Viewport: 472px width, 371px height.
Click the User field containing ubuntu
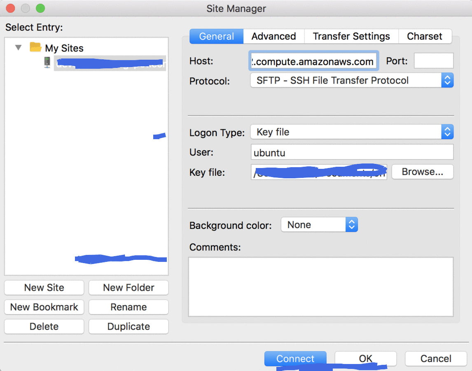point(352,152)
